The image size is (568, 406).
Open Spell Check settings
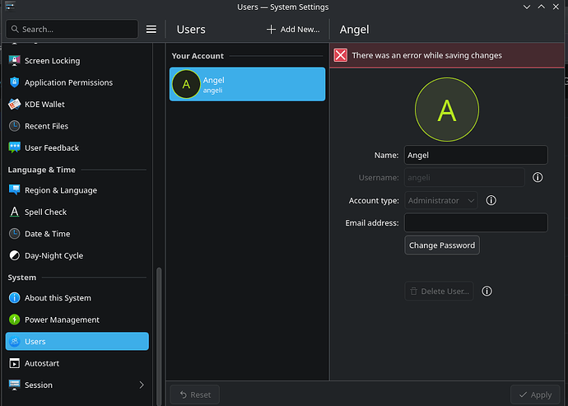[x=77, y=212]
